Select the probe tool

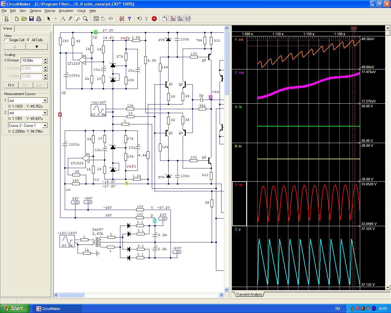pyautogui.click(x=78, y=19)
